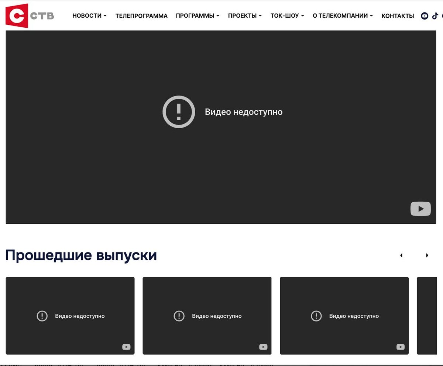
Task: Select the second past episode video
Action: pyautogui.click(x=207, y=316)
